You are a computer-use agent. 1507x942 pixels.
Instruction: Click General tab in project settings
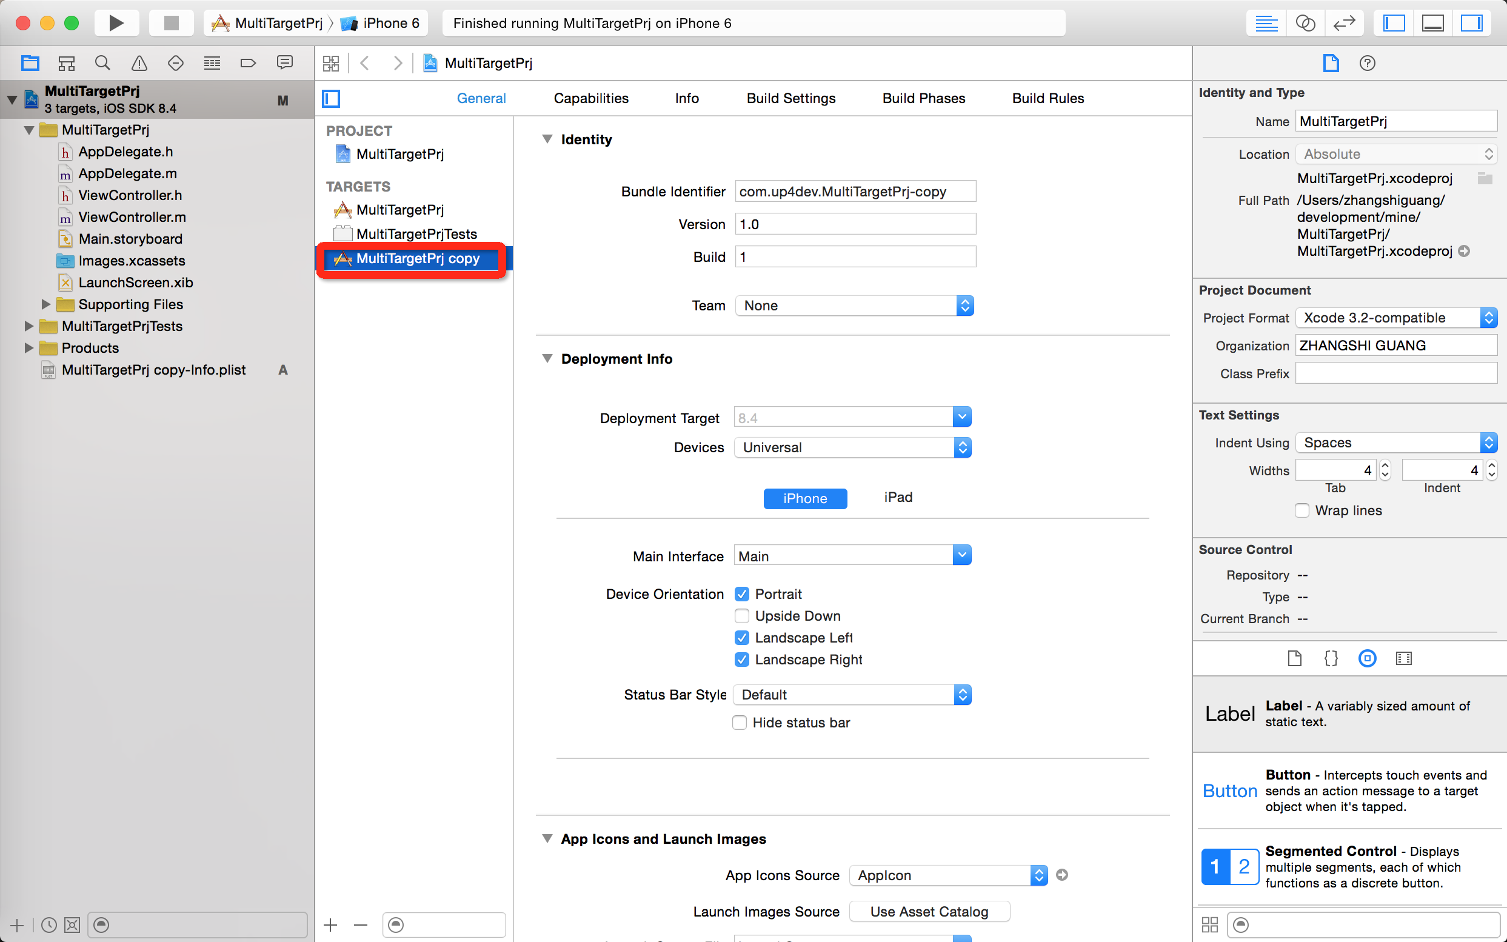tap(481, 98)
